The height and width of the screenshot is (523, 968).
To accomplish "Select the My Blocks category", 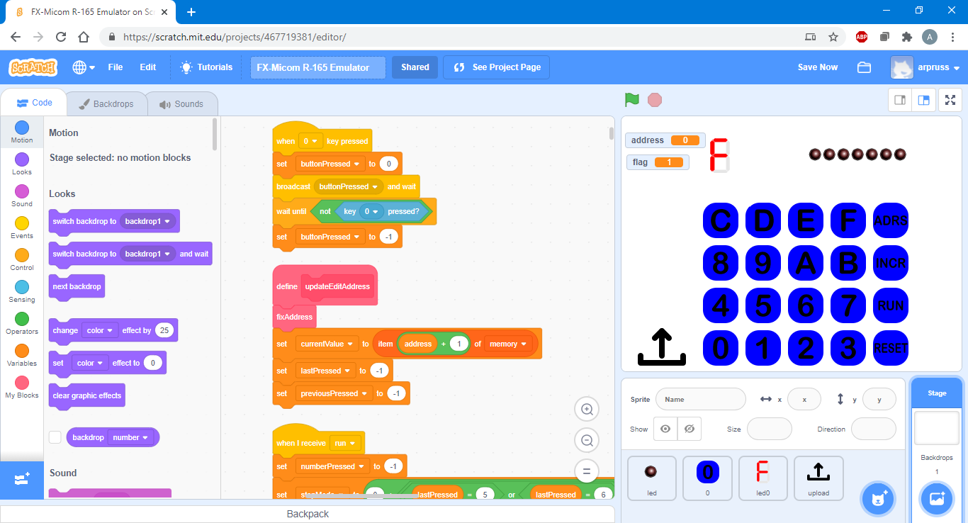I will click(22, 387).
